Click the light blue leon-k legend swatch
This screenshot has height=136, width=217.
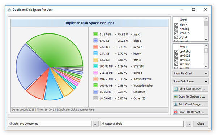coord(95,53)
